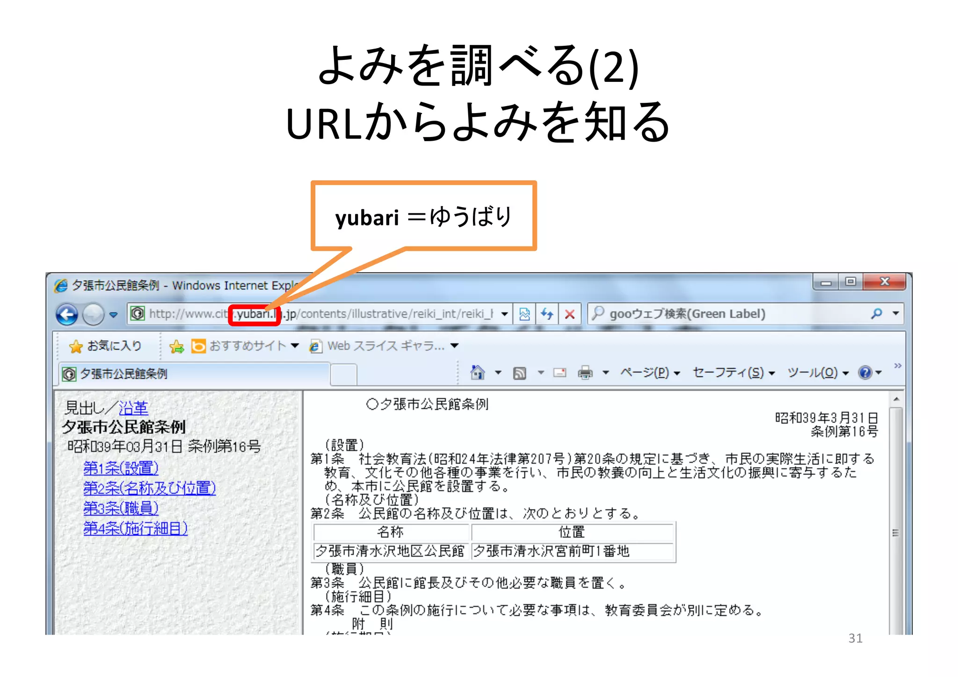Open the ページ(P) menu

650,373
